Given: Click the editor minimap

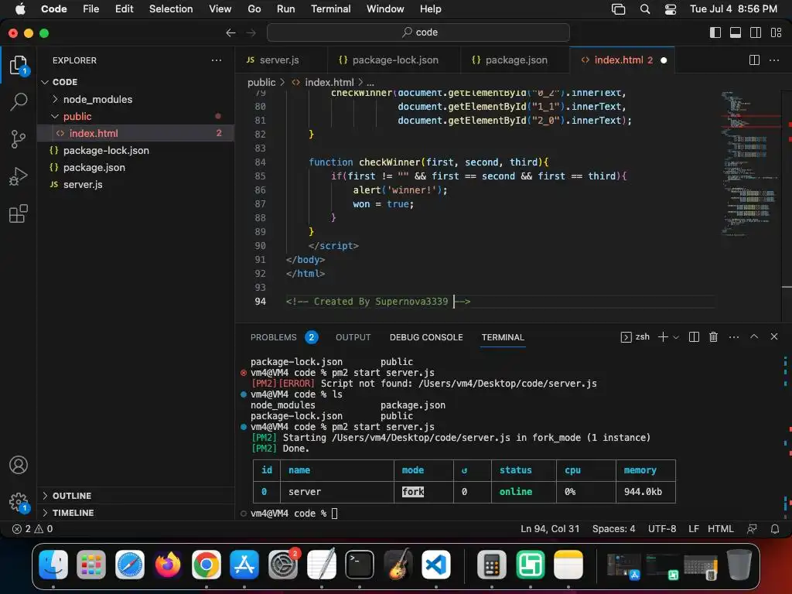Looking at the screenshot, I should (750, 164).
